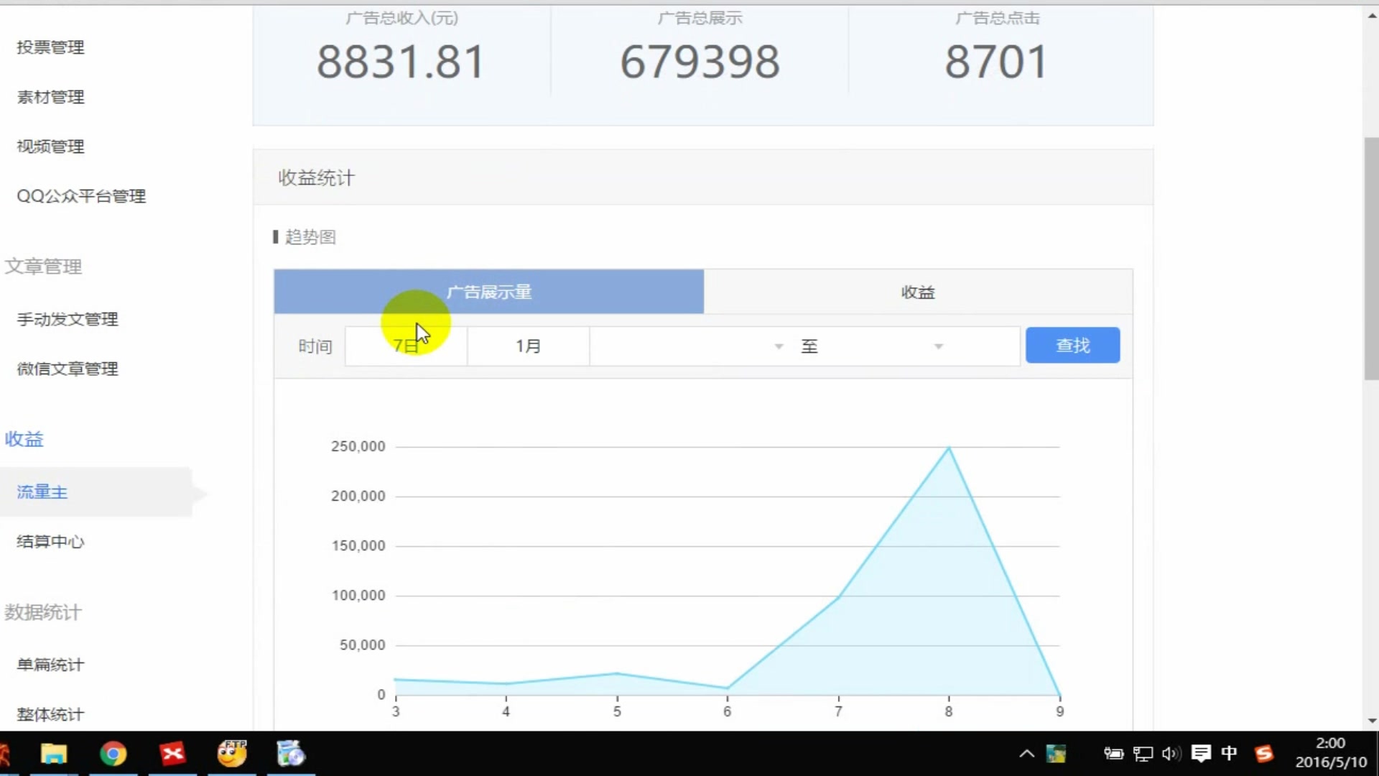Viewport: 1379px width, 776px height.
Task: Click the Sogou input method tray icon
Action: (1264, 754)
